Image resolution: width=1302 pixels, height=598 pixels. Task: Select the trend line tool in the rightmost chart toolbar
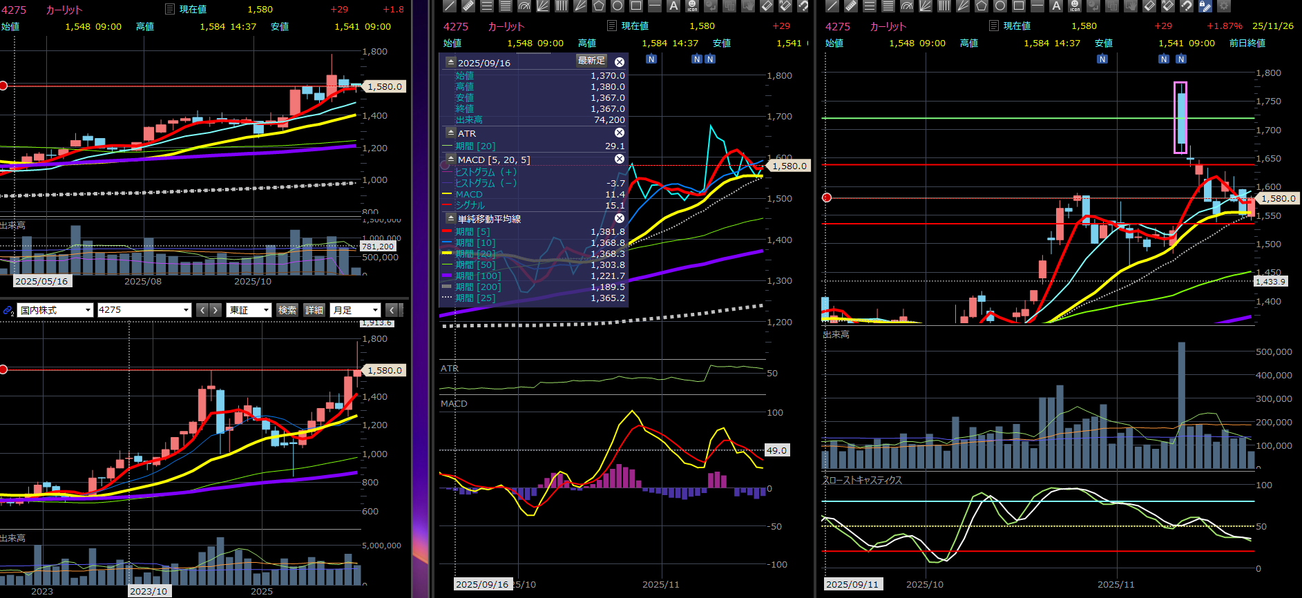pos(832,6)
